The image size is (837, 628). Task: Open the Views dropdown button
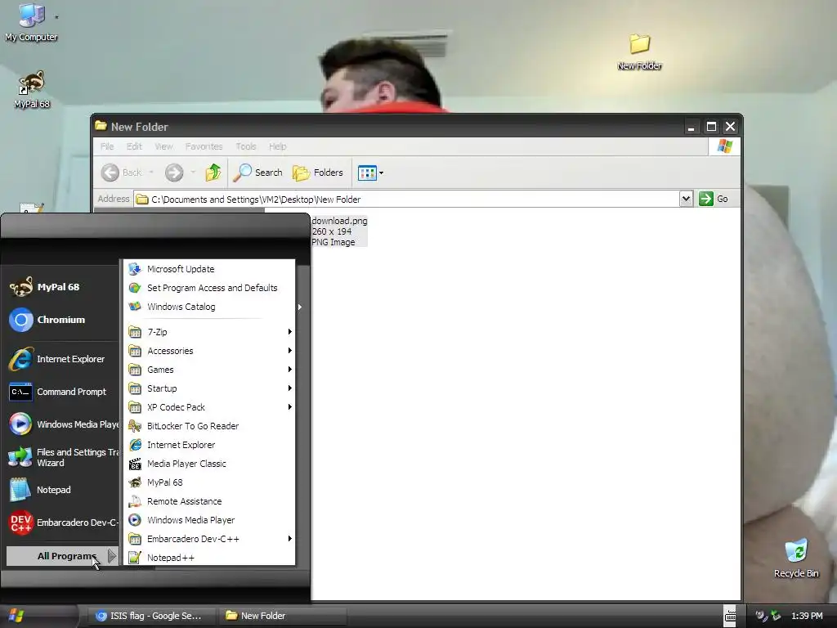coord(370,173)
